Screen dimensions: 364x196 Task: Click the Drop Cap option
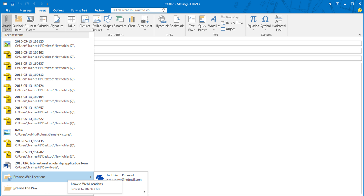pos(231,17)
